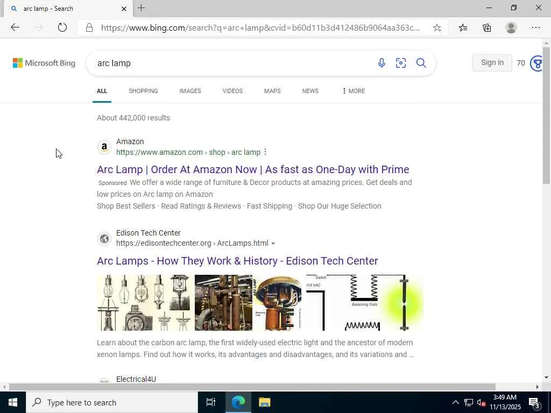Image resolution: width=551 pixels, height=413 pixels.
Task: Open the Collections icon
Action: (x=486, y=28)
